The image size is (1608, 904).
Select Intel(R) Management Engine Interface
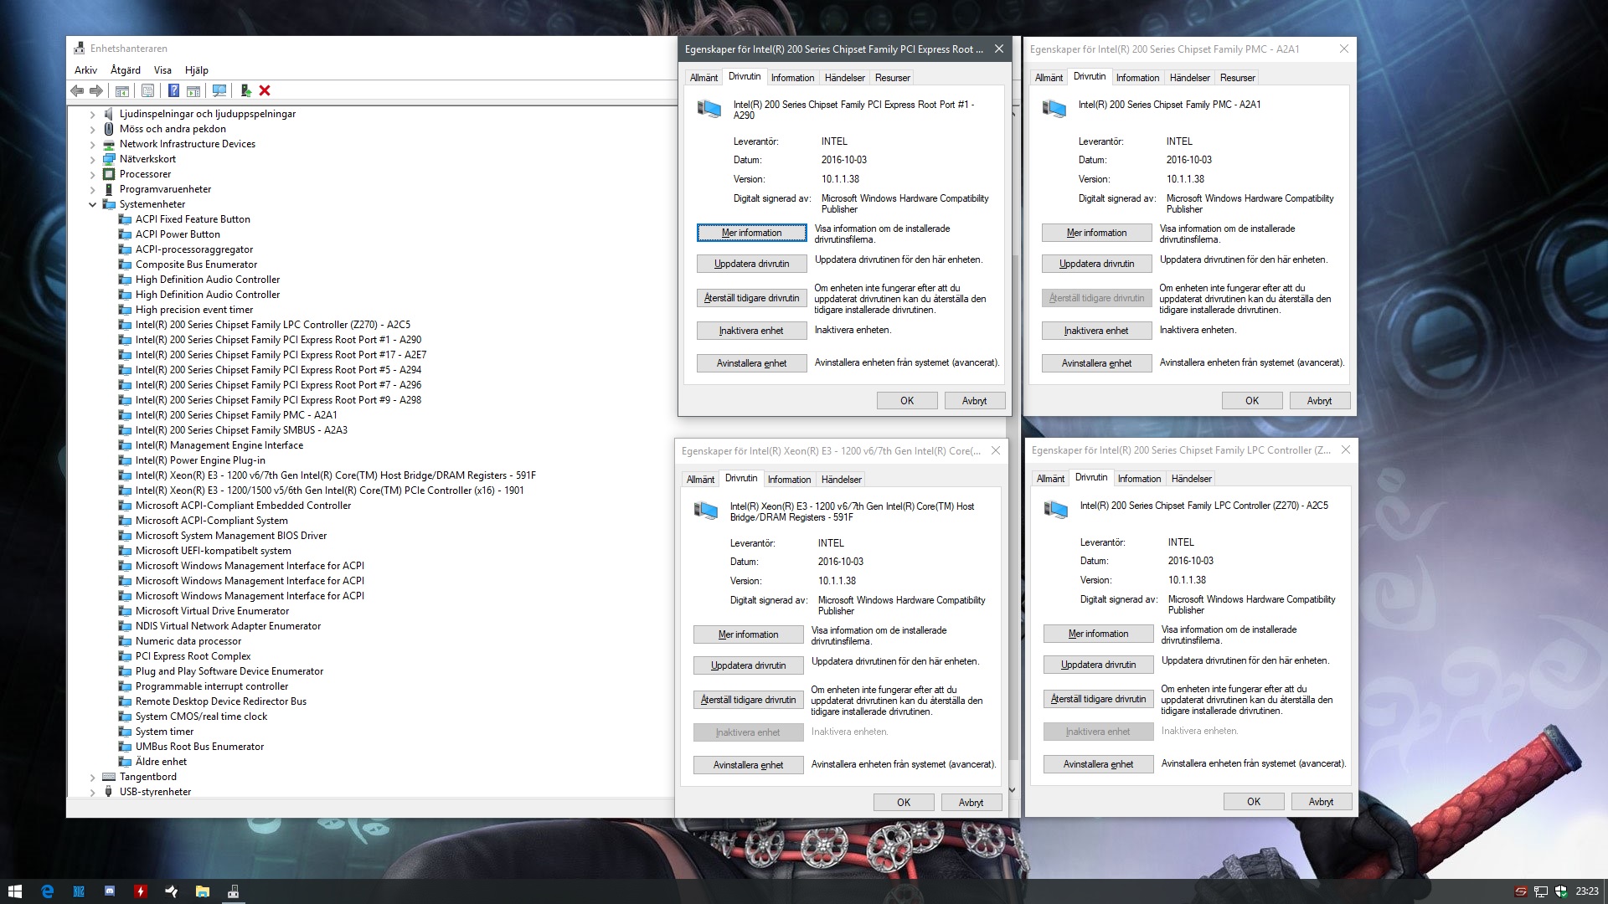219,445
